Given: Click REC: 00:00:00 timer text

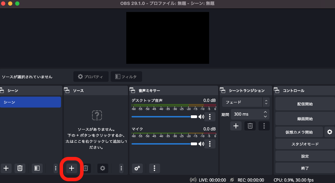Looking at the screenshot, I should click(x=251, y=180).
